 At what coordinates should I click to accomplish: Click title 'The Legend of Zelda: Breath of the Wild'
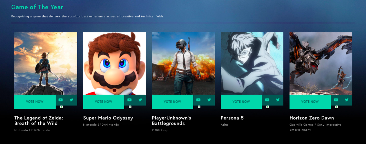coord(39,121)
